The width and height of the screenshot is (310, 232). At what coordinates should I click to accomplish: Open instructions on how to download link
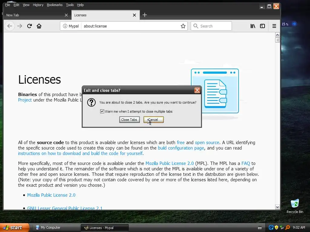(80, 153)
